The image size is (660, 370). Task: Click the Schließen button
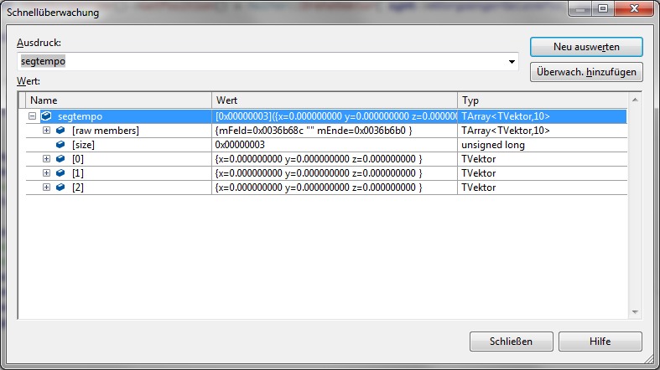510,342
